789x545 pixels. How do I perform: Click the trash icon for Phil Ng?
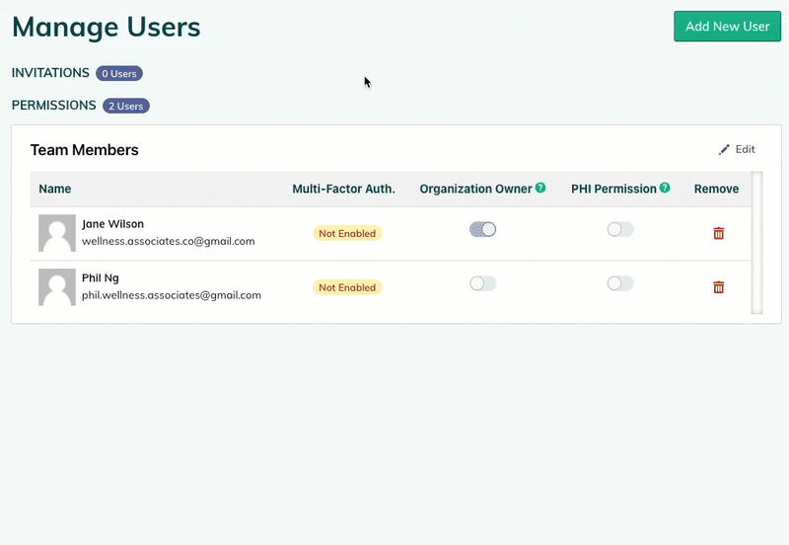718,287
